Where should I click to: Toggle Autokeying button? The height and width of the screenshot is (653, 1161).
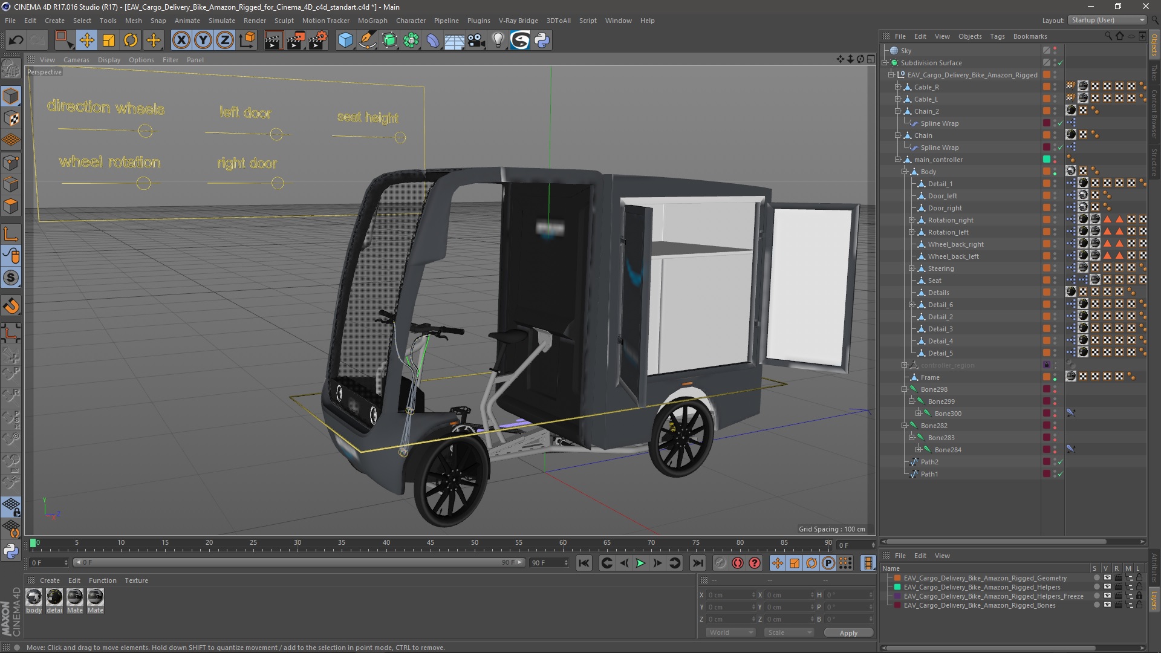(738, 563)
